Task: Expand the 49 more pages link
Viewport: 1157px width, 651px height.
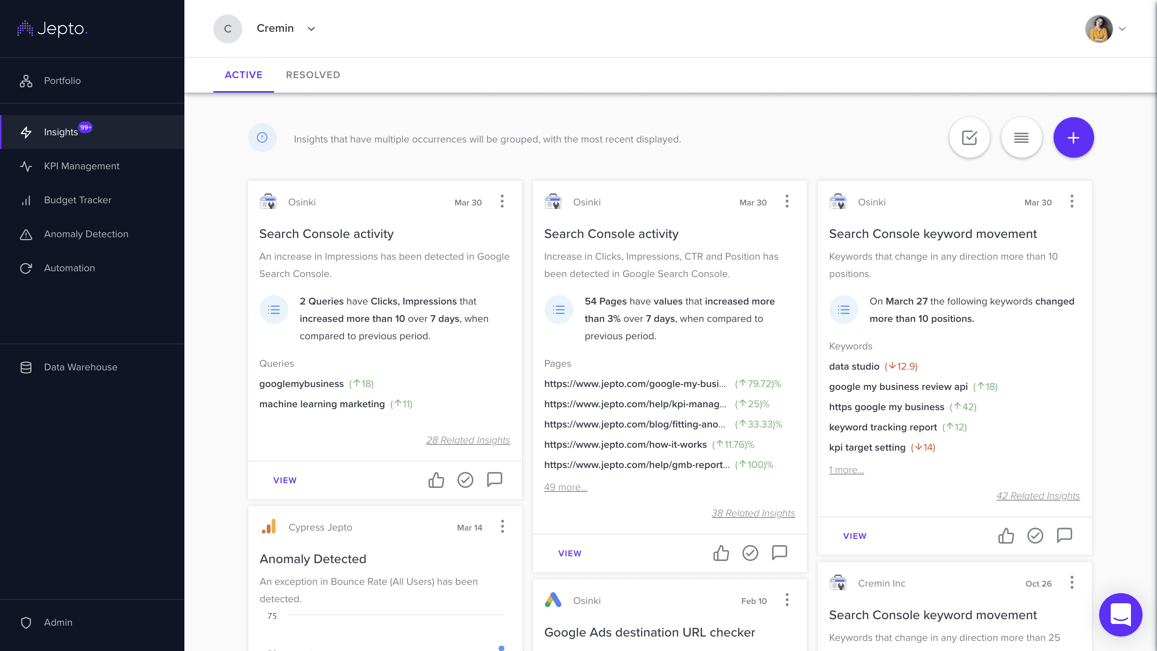Action: point(565,487)
